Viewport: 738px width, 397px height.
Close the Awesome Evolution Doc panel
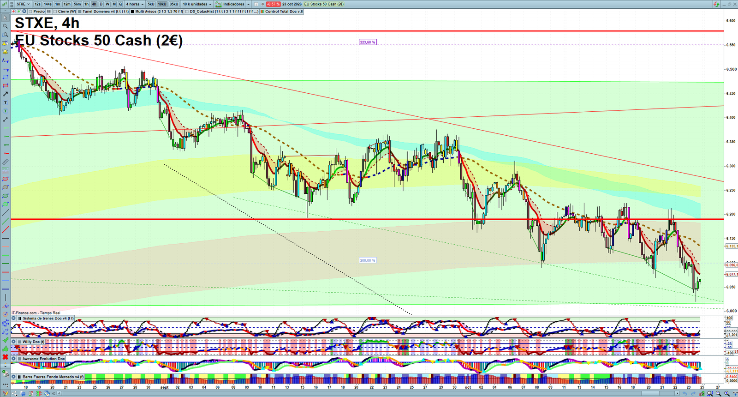click(13, 358)
